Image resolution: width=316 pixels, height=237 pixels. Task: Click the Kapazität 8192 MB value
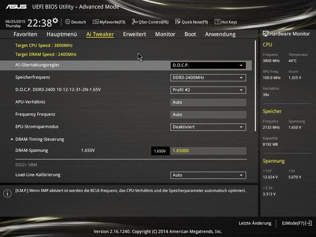(x=270, y=144)
